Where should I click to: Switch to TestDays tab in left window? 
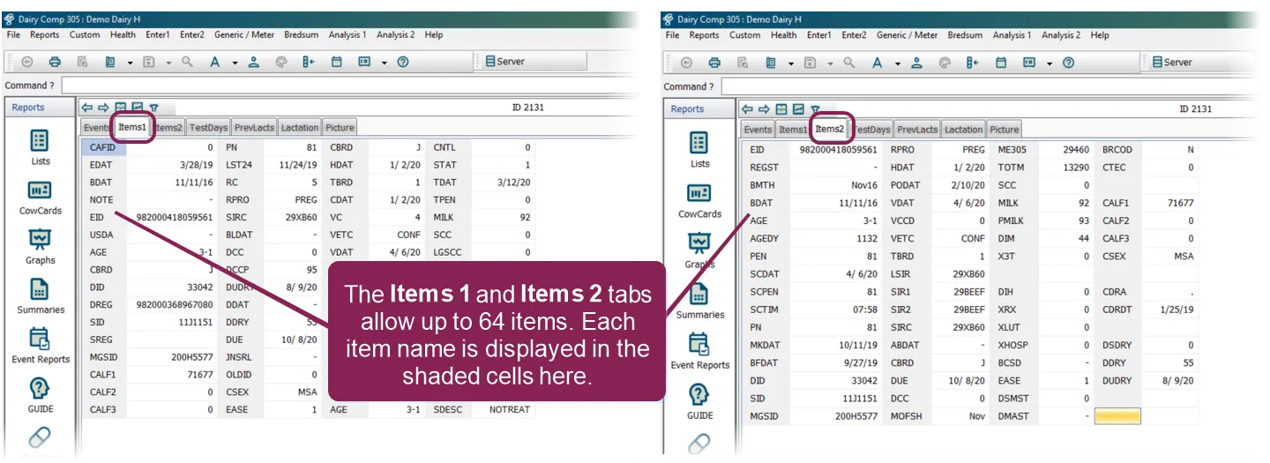pos(208,128)
